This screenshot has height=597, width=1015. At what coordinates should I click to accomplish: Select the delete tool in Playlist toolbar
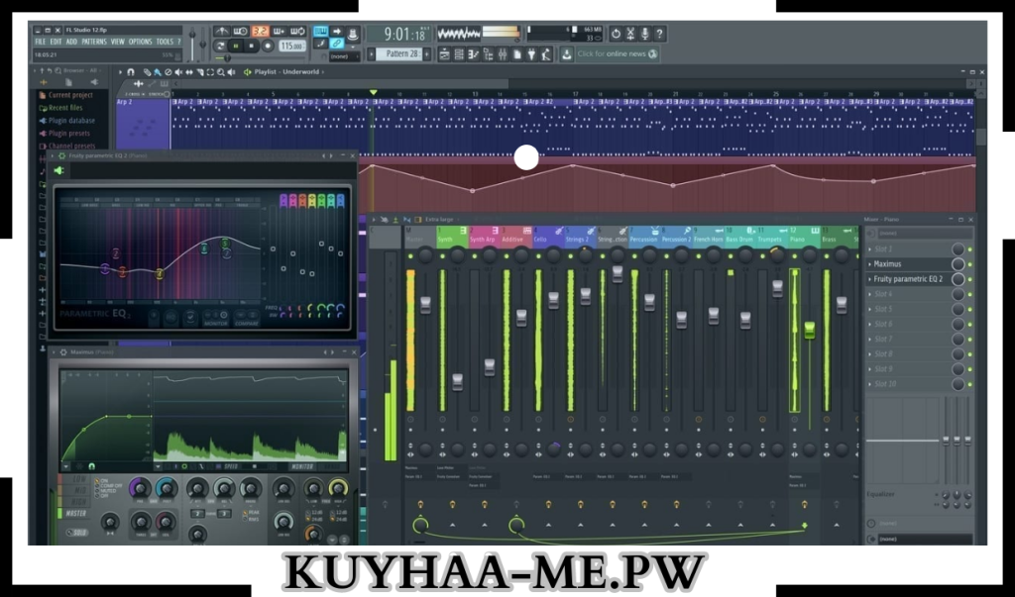coord(169,72)
